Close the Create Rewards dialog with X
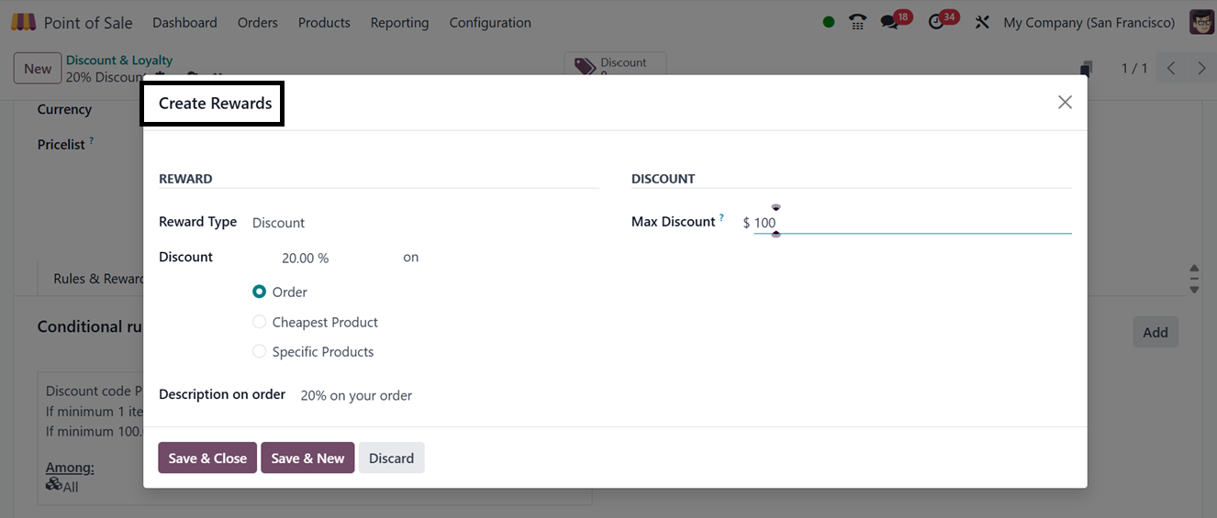This screenshot has height=518, width=1217. click(1065, 103)
